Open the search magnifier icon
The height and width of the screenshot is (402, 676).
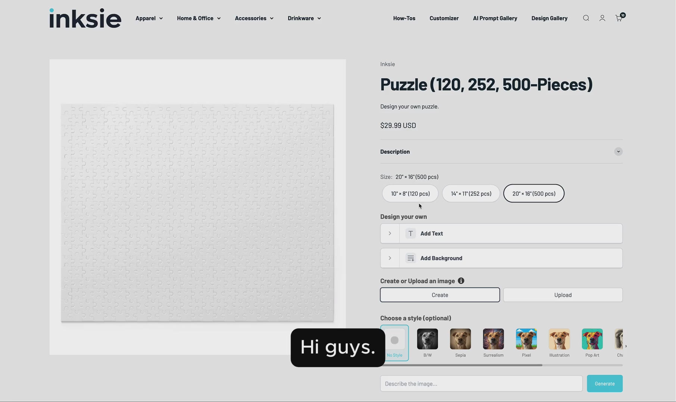(x=586, y=18)
